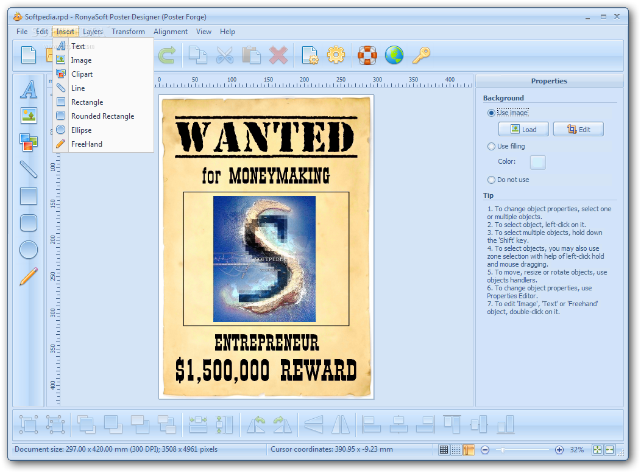Click the Align bottom edges icon

(x=506, y=424)
